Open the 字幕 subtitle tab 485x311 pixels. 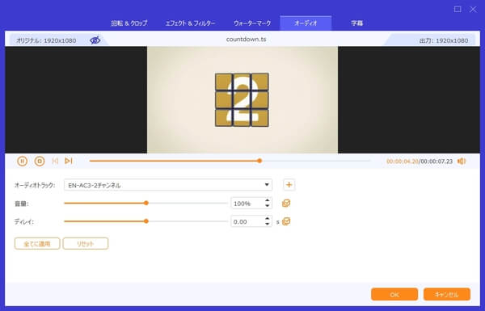tap(356, 23)
